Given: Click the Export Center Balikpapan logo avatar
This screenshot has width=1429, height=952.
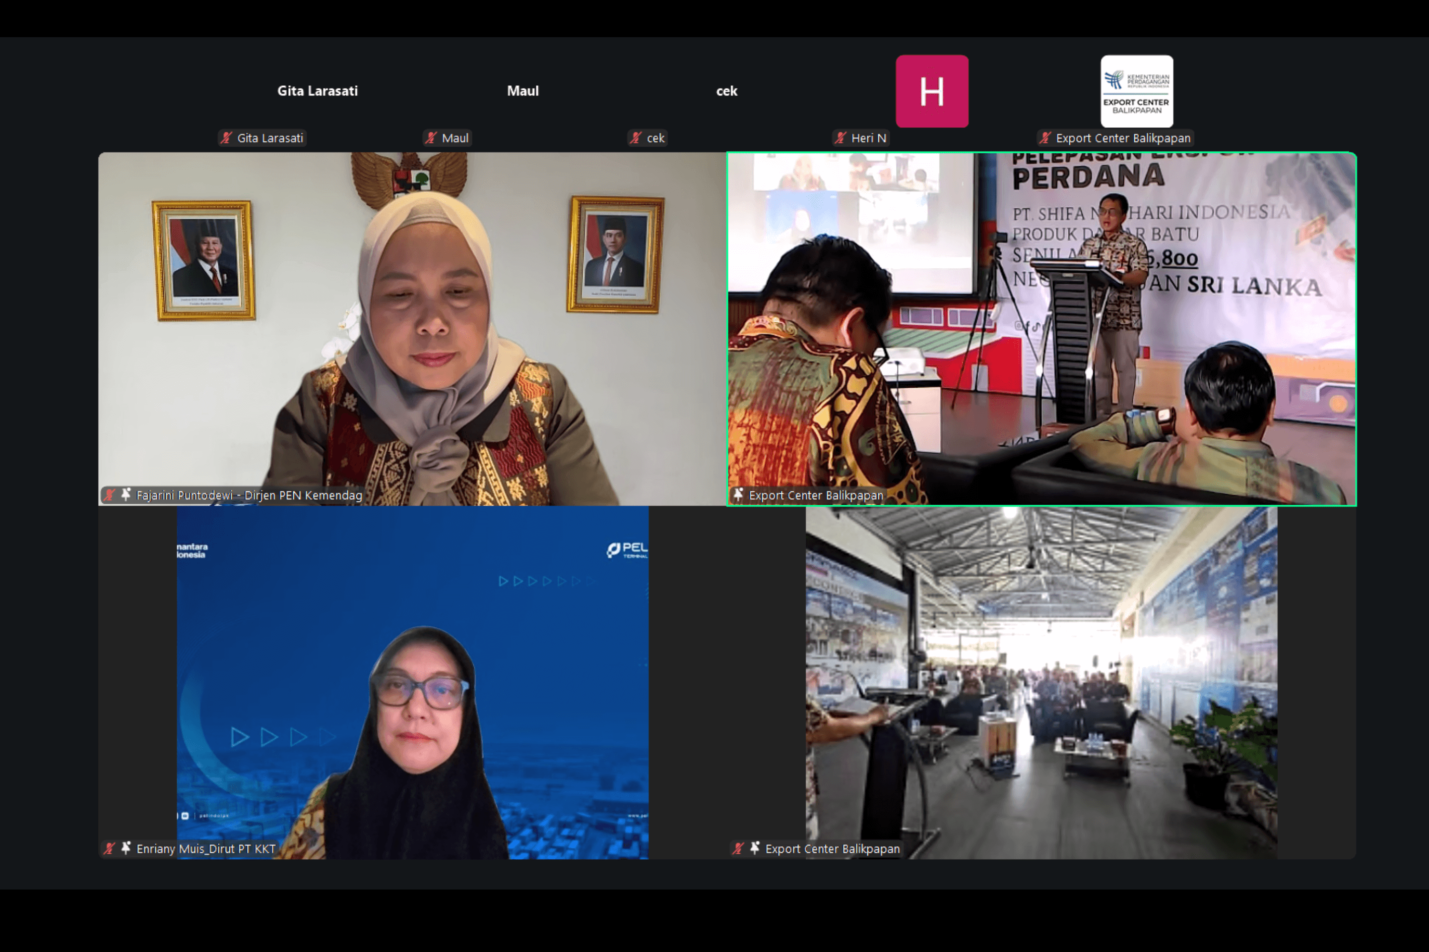Looking at the screenshot, I should [x=1136, y=91].
